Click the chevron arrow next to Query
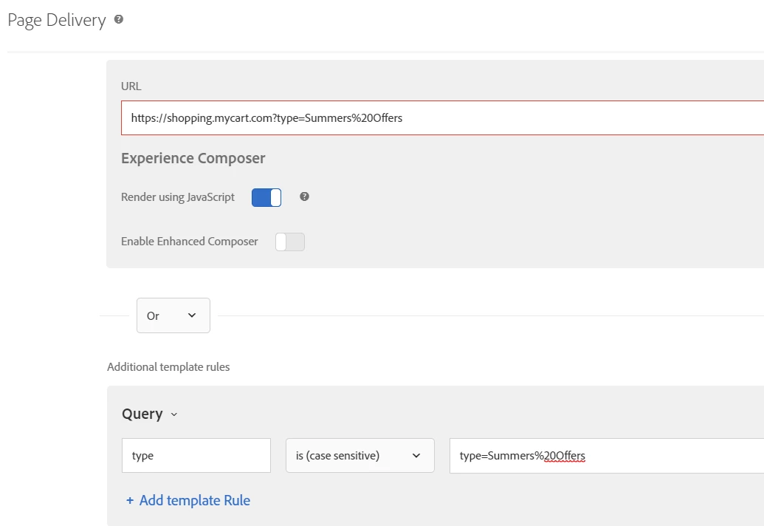The width and height of the screenshot is (764, 526). [174, 414]
